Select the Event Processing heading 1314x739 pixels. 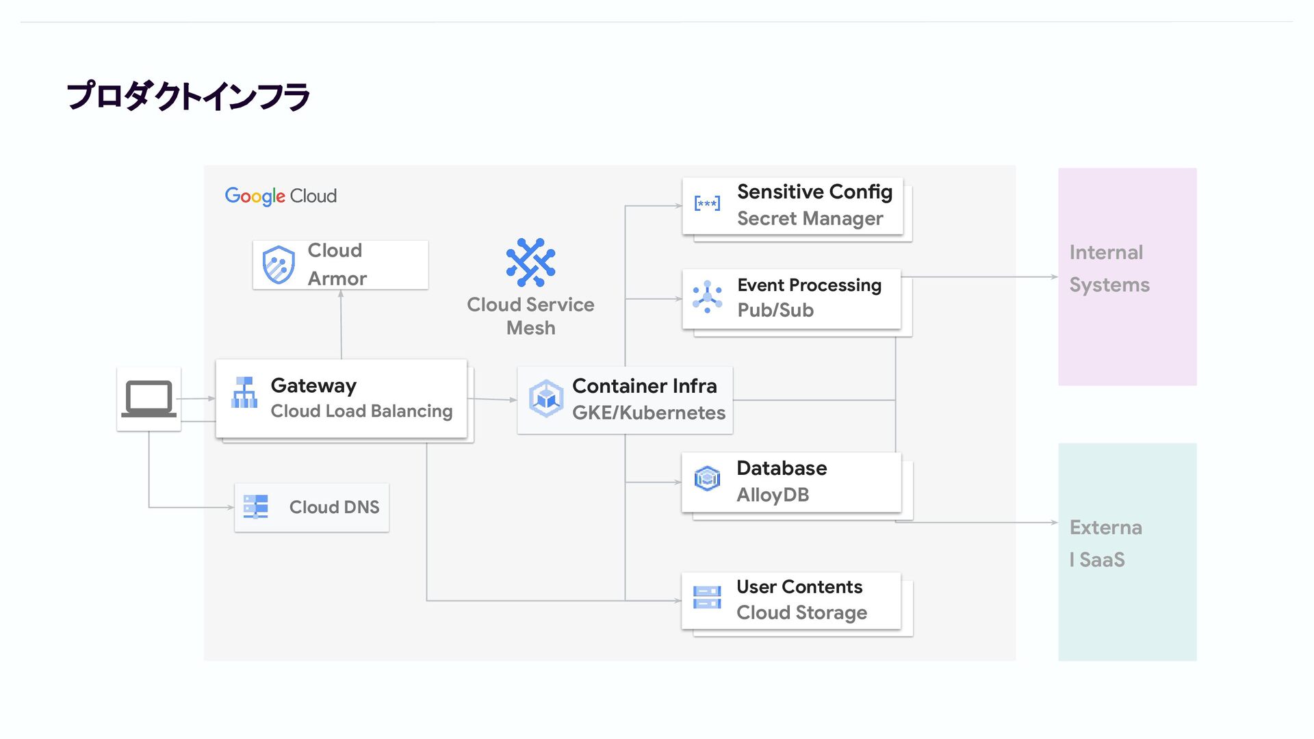coord(809,285)
